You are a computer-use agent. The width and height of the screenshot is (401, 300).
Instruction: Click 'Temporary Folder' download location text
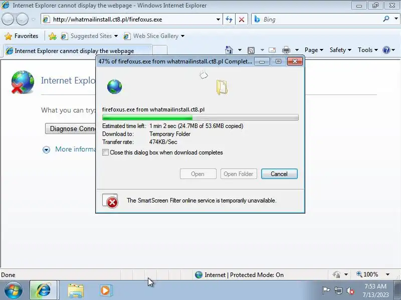pos(170,134)
